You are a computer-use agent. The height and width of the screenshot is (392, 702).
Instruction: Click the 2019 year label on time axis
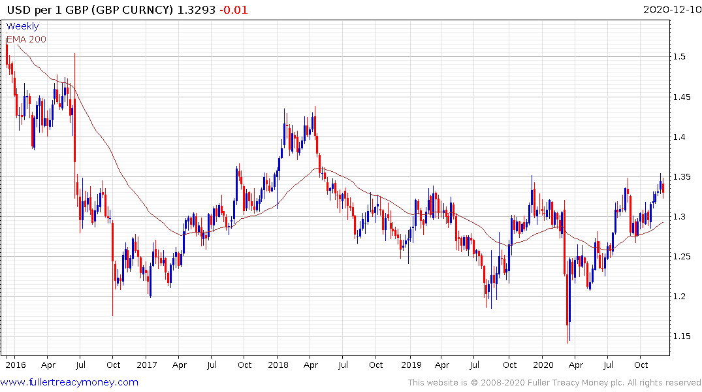[411, 365]
